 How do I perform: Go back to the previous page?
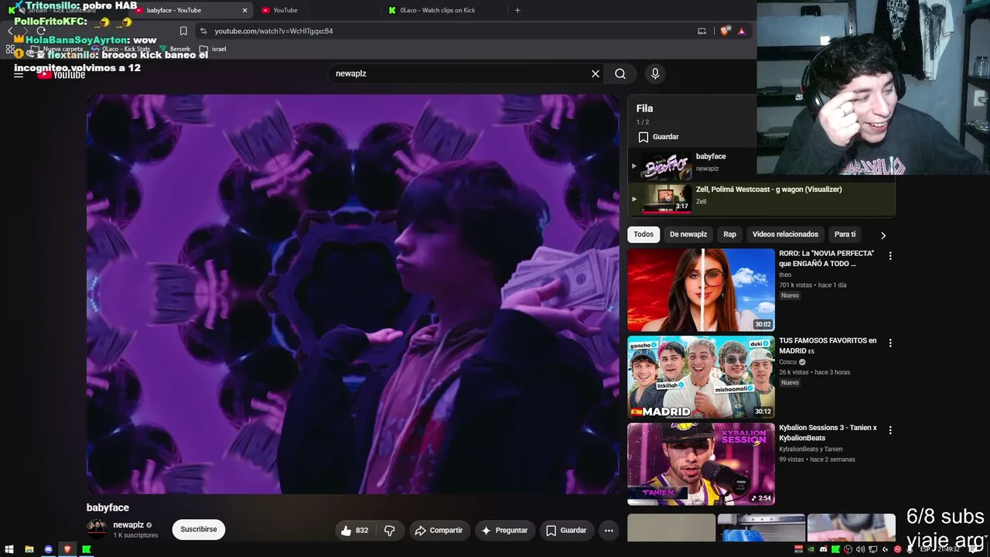(10, 31)
